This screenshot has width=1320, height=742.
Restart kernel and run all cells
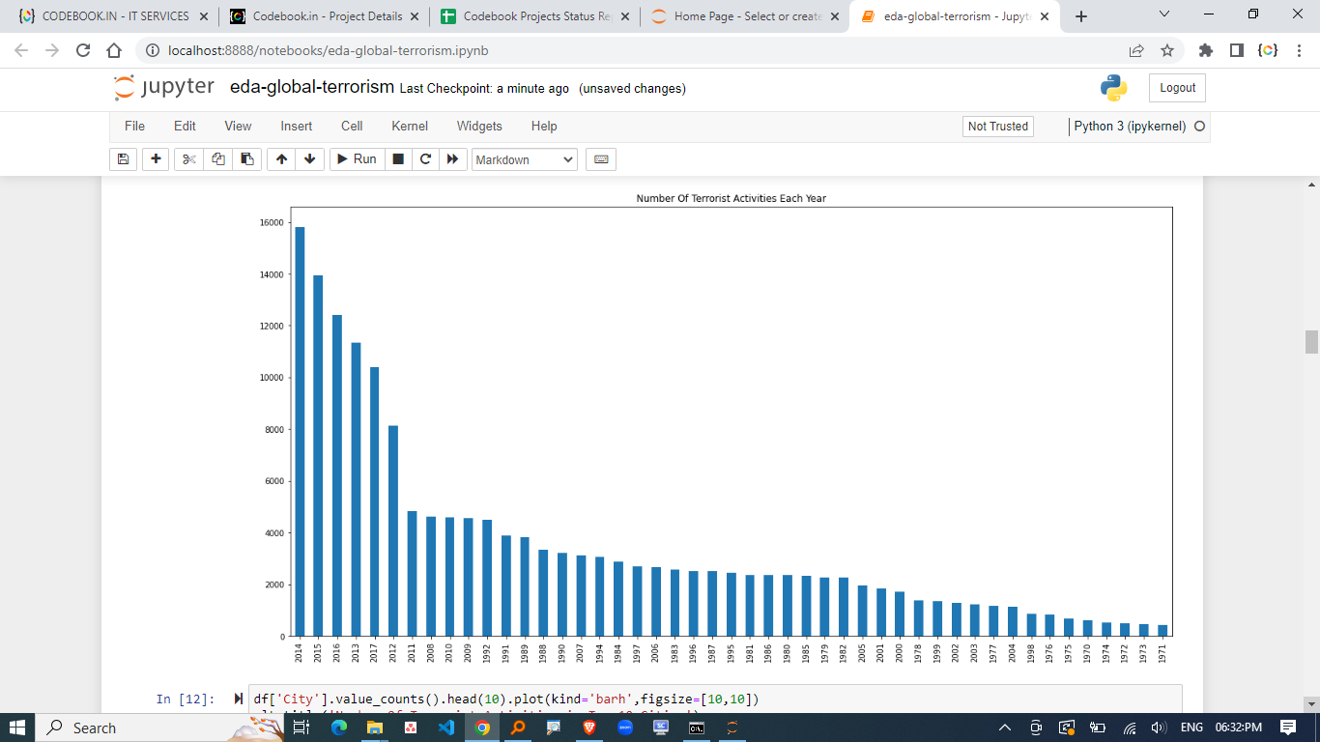point(452,159)
